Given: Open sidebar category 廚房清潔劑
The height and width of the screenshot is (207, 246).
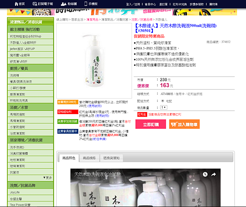Looking at the screenshot, I should click(30, 94).
